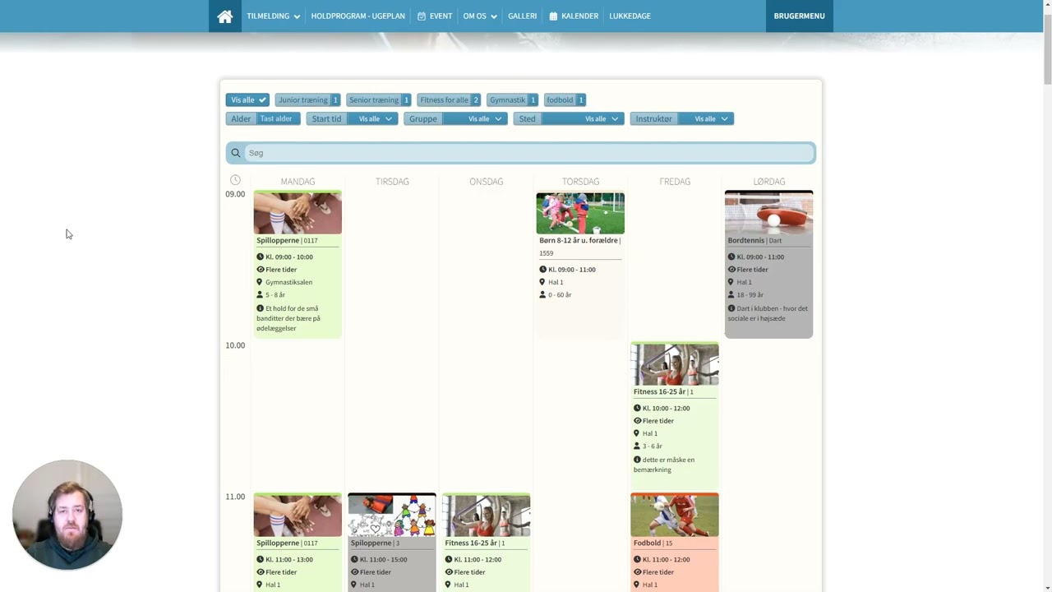Click person icon beside 0 - 60 år

point(543,294)
